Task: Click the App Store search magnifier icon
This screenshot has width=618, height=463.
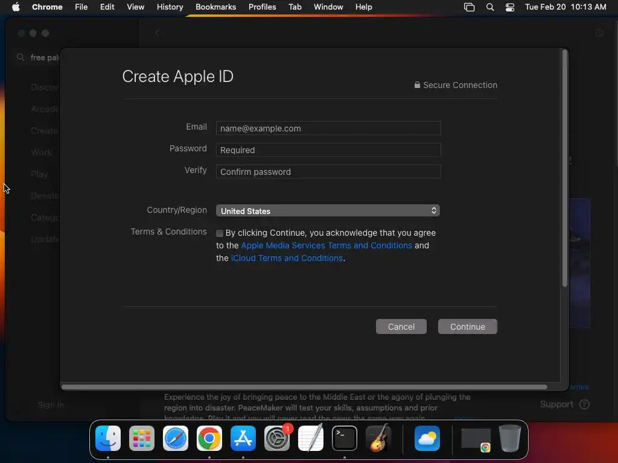Action: (21, 57)
